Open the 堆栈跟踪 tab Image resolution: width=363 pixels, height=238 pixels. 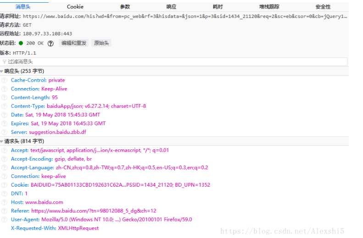coord(269,7)
